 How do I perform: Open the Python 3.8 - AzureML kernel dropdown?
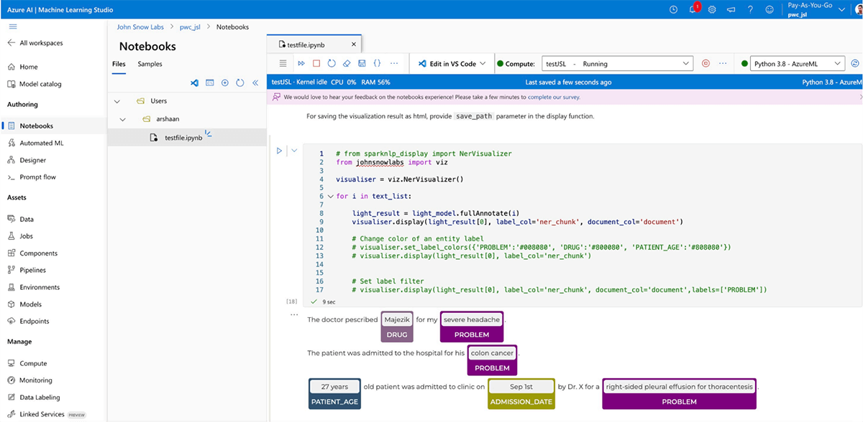(798, 63)
